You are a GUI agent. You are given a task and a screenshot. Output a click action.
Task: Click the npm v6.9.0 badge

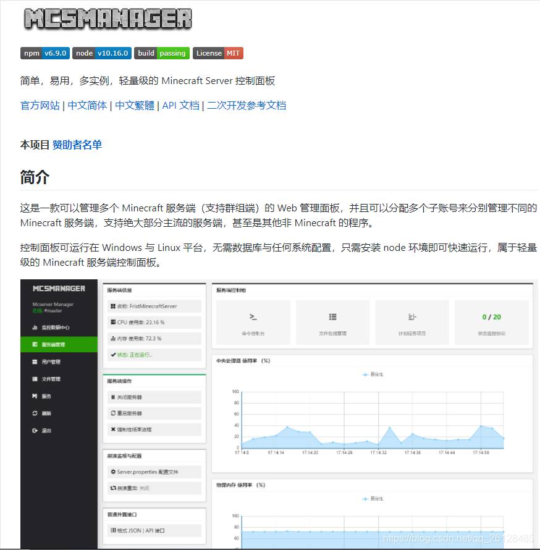click(45, 53)
